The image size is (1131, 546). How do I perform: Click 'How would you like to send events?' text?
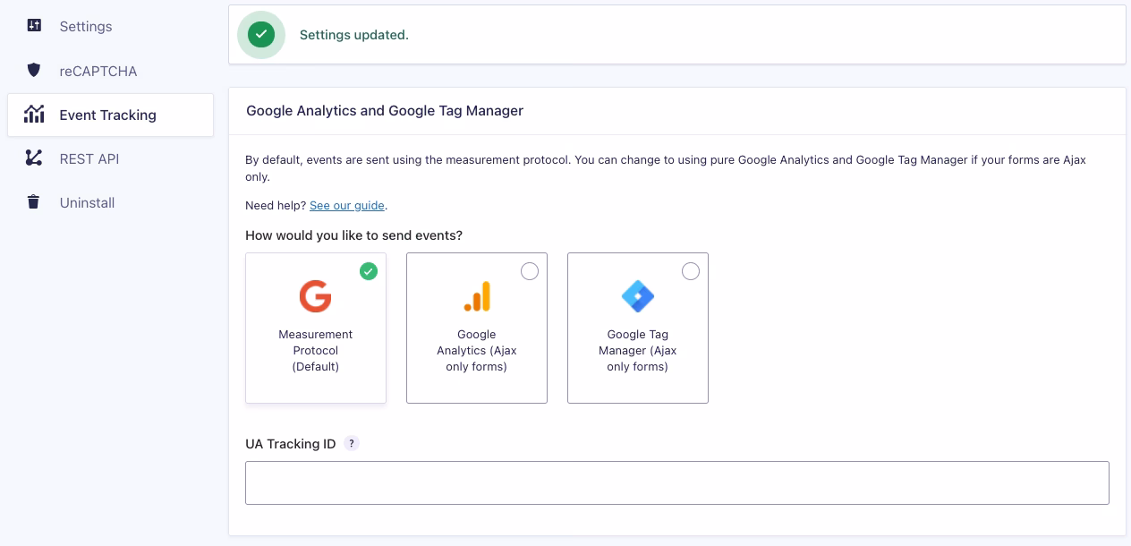[x=354, y=235]
